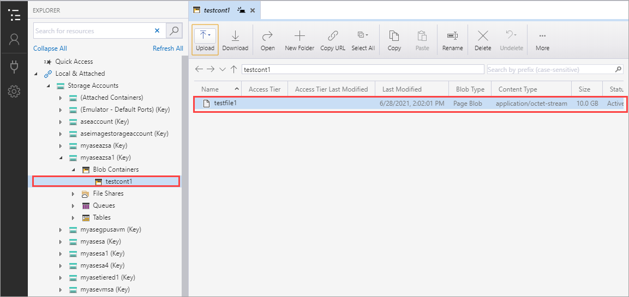Collapse the Storage Accounts node
This screenshot has width=629, height=297.
coord(48,86)
